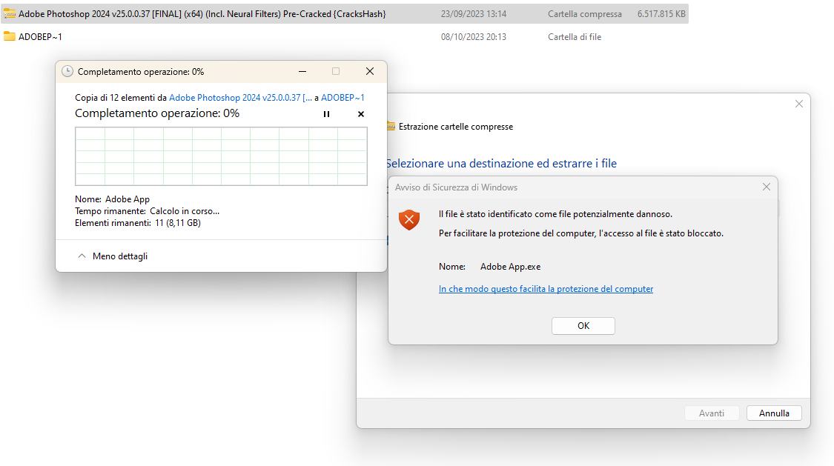Collapse details with Meno dettagli chevron
The width and height of the screenshot is (834, 466).
[82, 256]
